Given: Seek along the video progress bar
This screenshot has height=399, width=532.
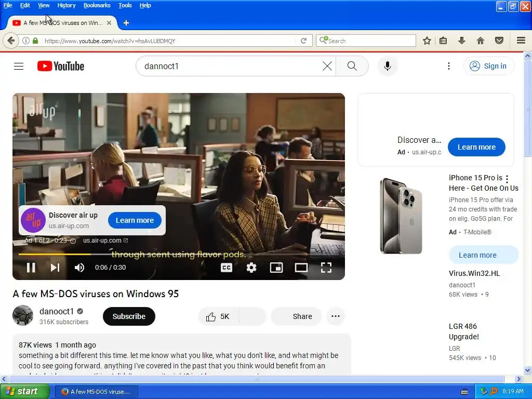Looking at the screenshot, I should [179, 254].
